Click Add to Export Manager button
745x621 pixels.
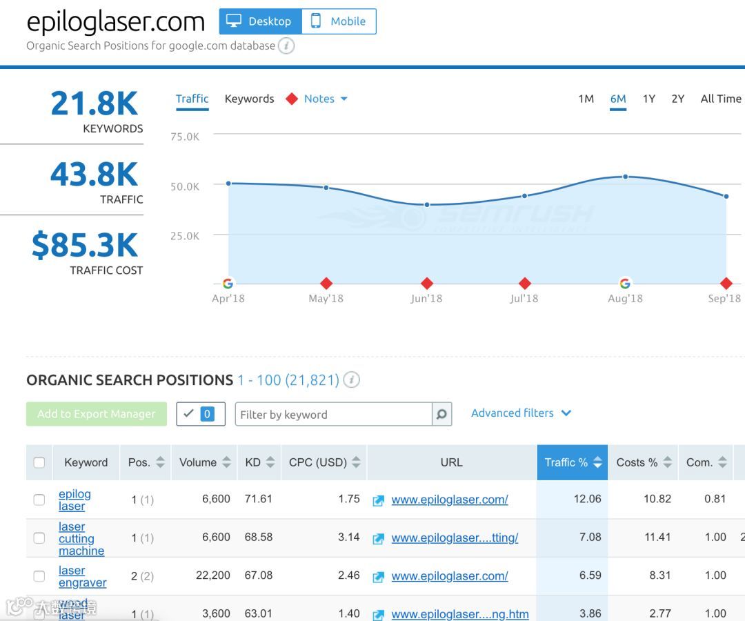[x=97, y=414]
